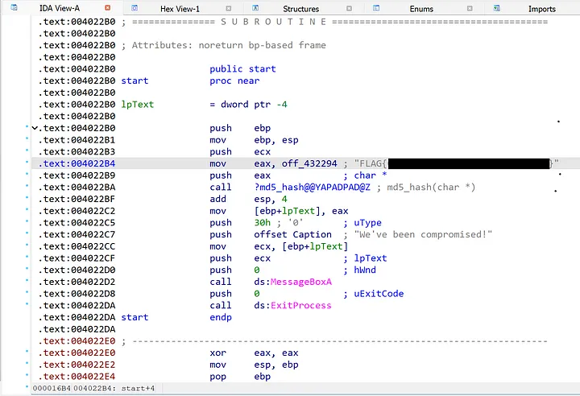This screenshot has width=580, height=396.
Task: Close the Structures tab
Action: coord(349,8)
